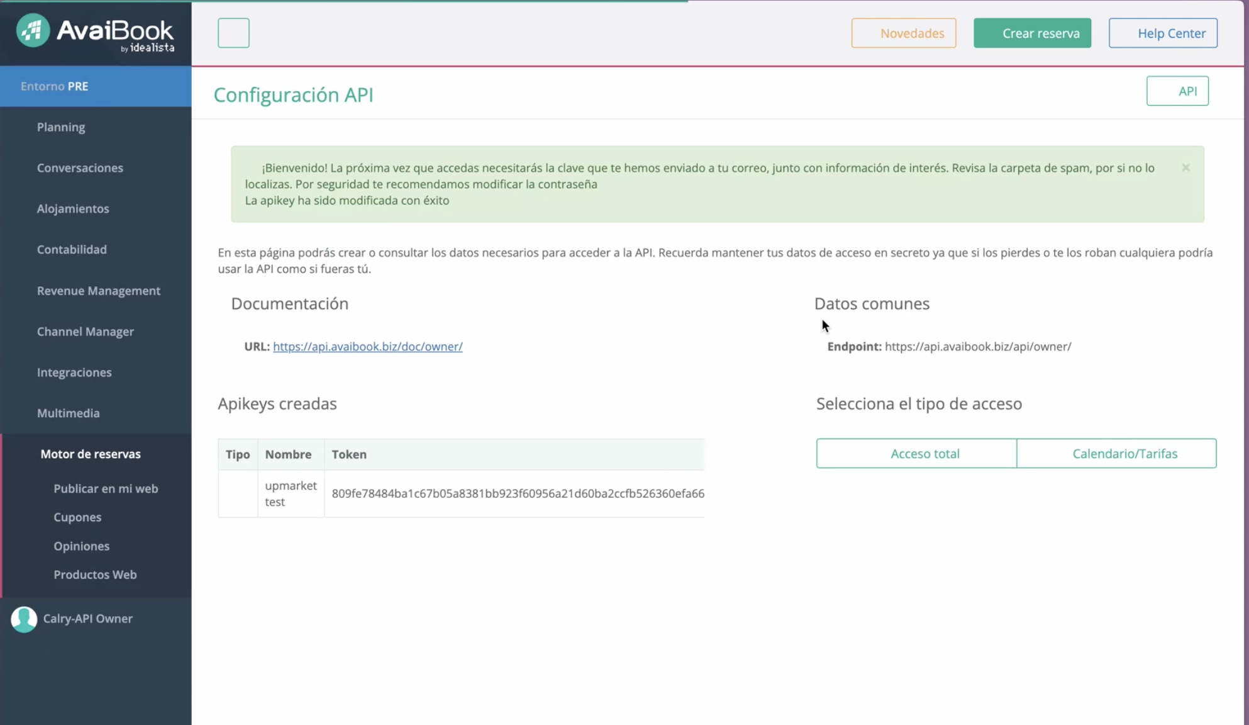
Task: Open the API documentation URL link
Action: (x=367, y=346)
